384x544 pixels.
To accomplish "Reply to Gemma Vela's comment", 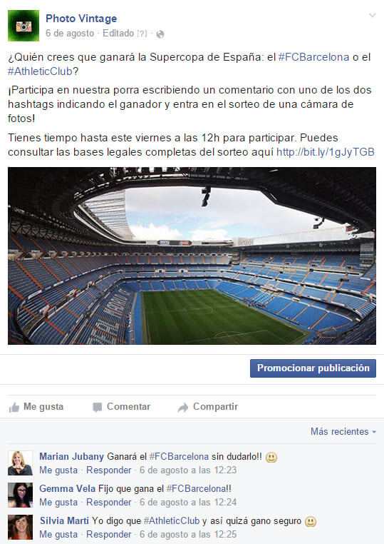I will pyautogui.click(x=109, y=502).
